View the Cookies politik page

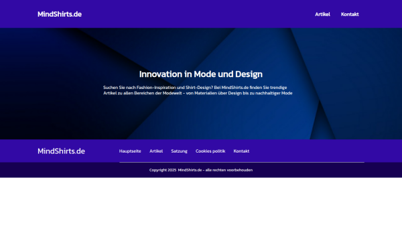click(x=210, y=151)
